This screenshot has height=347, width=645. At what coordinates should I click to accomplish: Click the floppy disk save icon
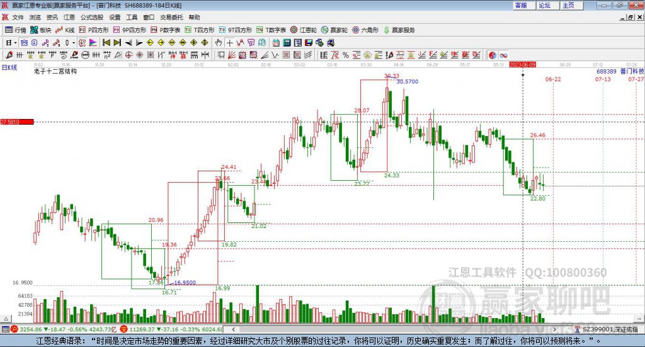click(x=309, y=43)
